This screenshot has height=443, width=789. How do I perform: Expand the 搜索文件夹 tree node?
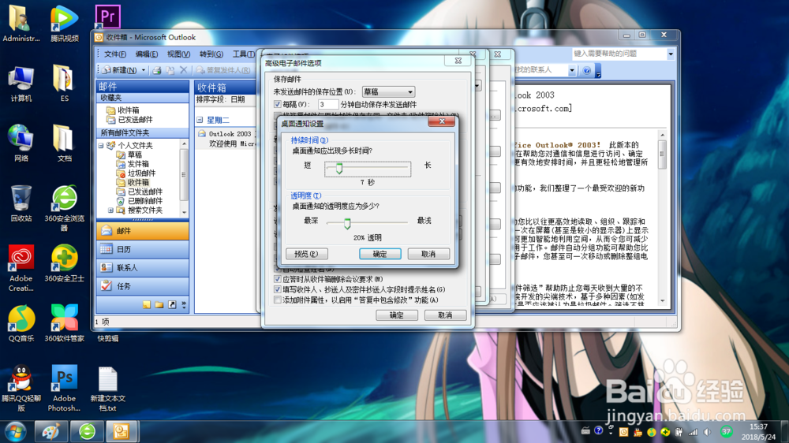coord(110,210)
